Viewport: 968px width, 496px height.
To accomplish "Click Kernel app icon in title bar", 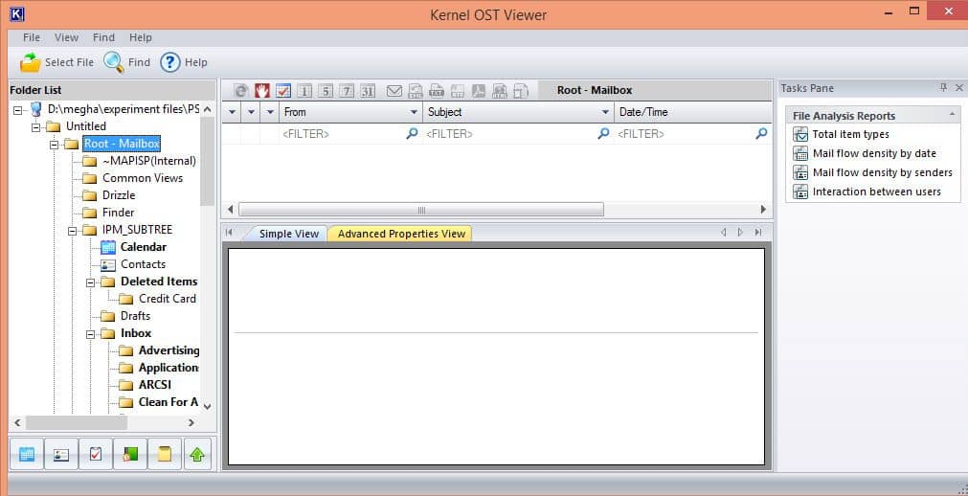I will pos(17,13).
